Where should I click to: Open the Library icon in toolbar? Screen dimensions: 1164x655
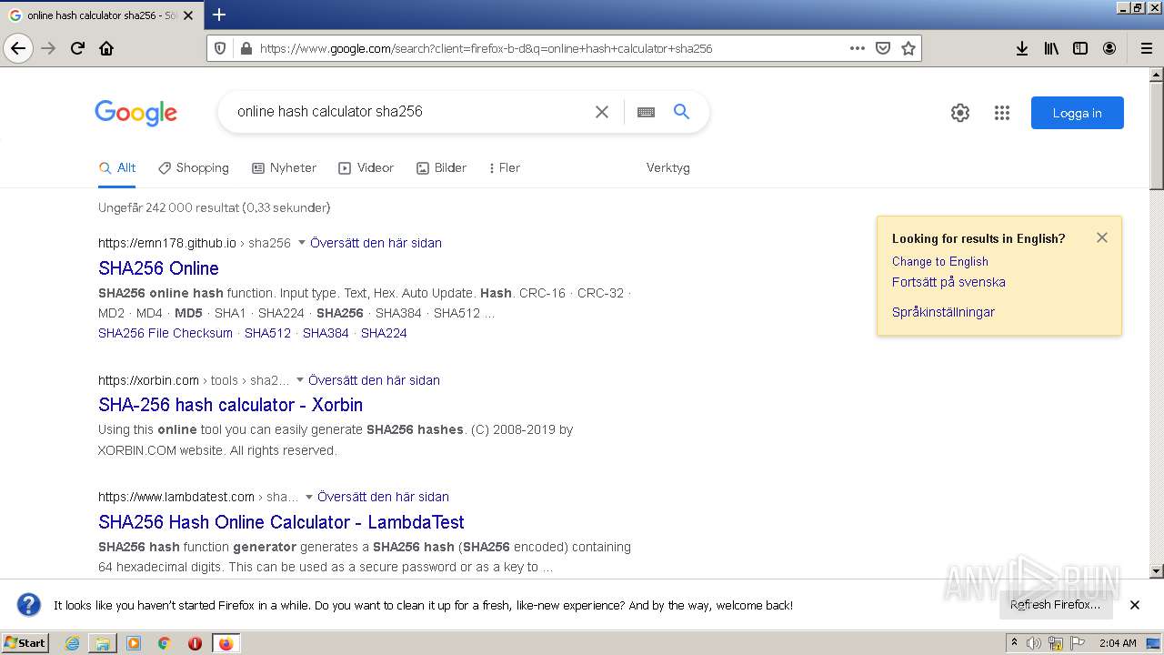[1051, 48]
